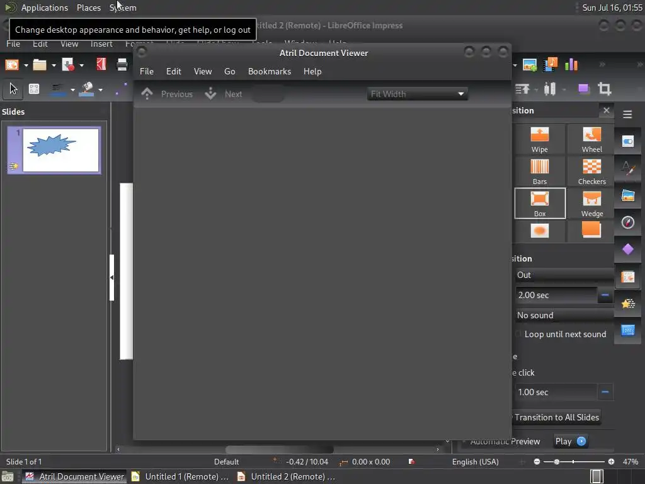This screenshot has height=484, width=645.
Task: Click the Crop Image icon
Action: point(604,89)
